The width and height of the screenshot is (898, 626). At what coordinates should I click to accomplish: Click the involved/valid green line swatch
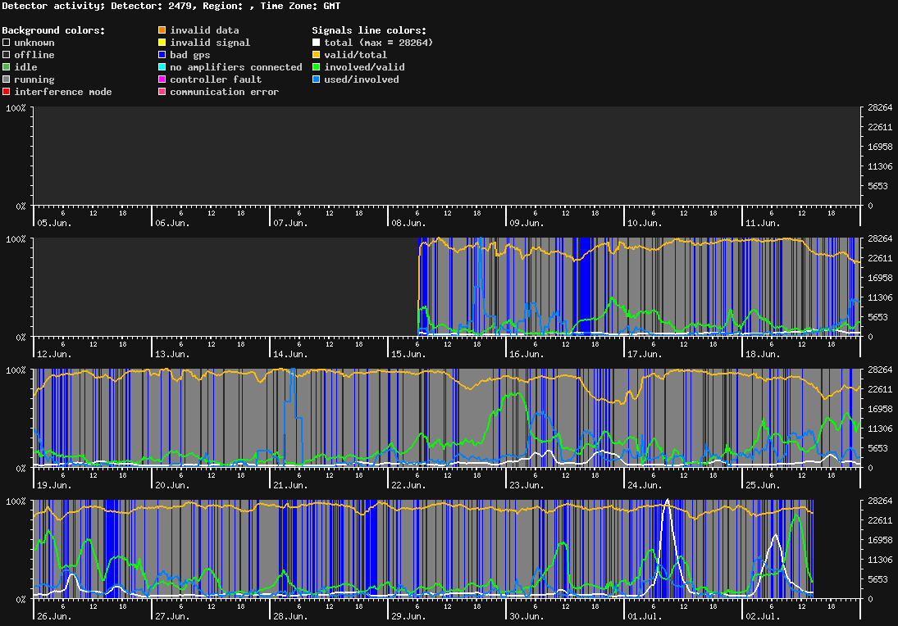316,67
